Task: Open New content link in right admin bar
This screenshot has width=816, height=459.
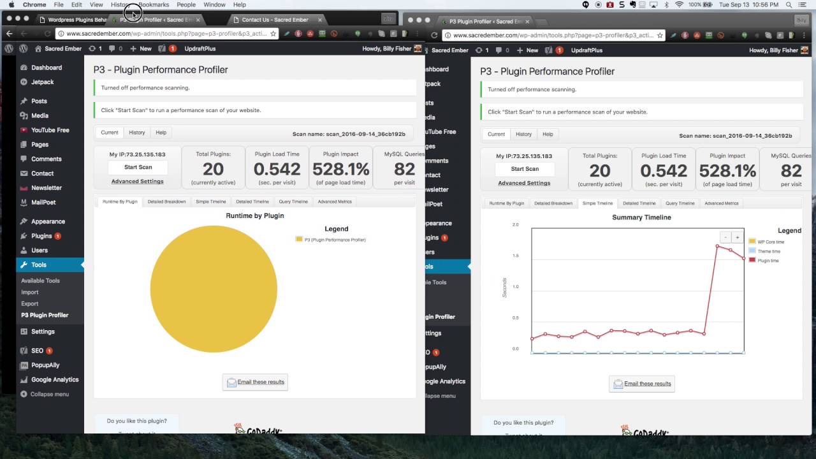Action: 527,50
